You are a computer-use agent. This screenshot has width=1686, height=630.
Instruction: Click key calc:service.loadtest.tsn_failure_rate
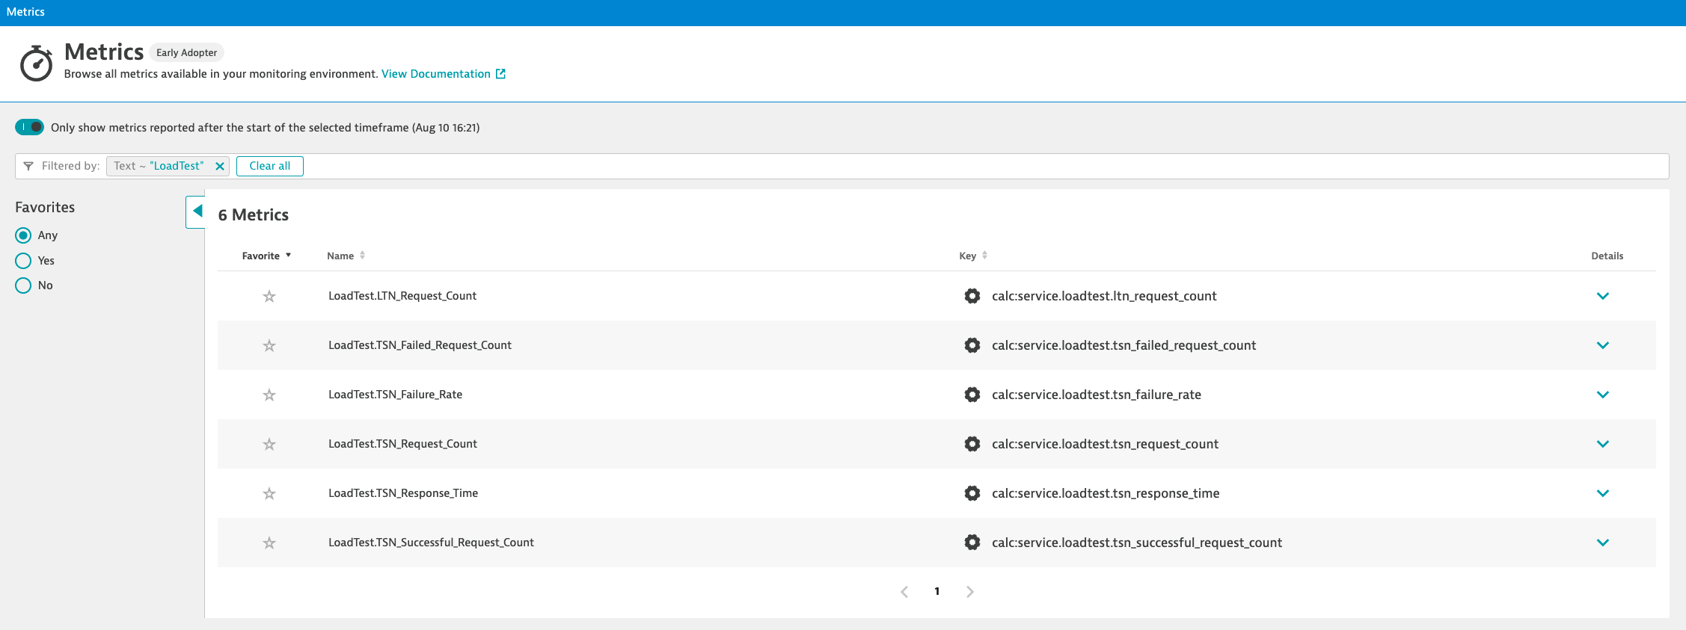pyautogui.click(x=1097, y=395)
